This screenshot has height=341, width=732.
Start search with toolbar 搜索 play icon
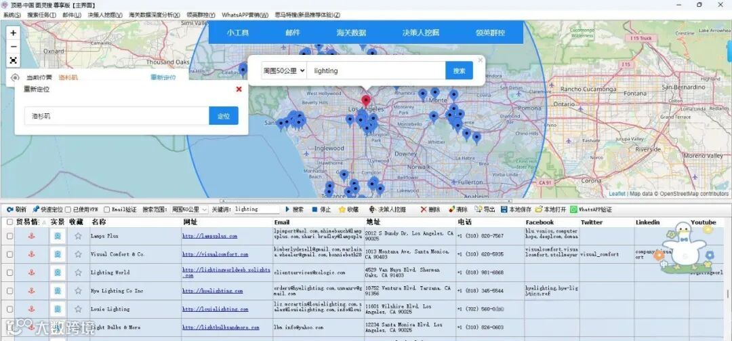tap(294, 209)
